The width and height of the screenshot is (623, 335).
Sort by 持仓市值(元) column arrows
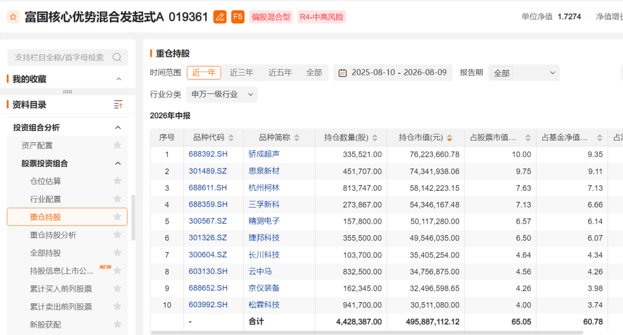click(x=449, y=138)
